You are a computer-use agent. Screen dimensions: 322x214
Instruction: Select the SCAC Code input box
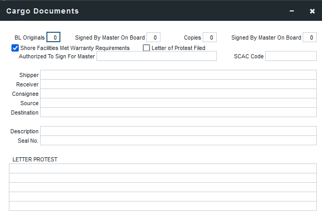pos(291,56)
